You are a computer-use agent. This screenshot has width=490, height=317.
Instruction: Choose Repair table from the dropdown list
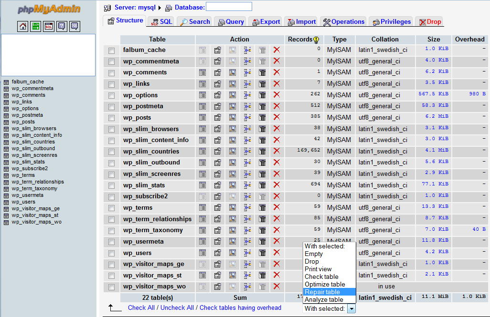coord(322,292)
